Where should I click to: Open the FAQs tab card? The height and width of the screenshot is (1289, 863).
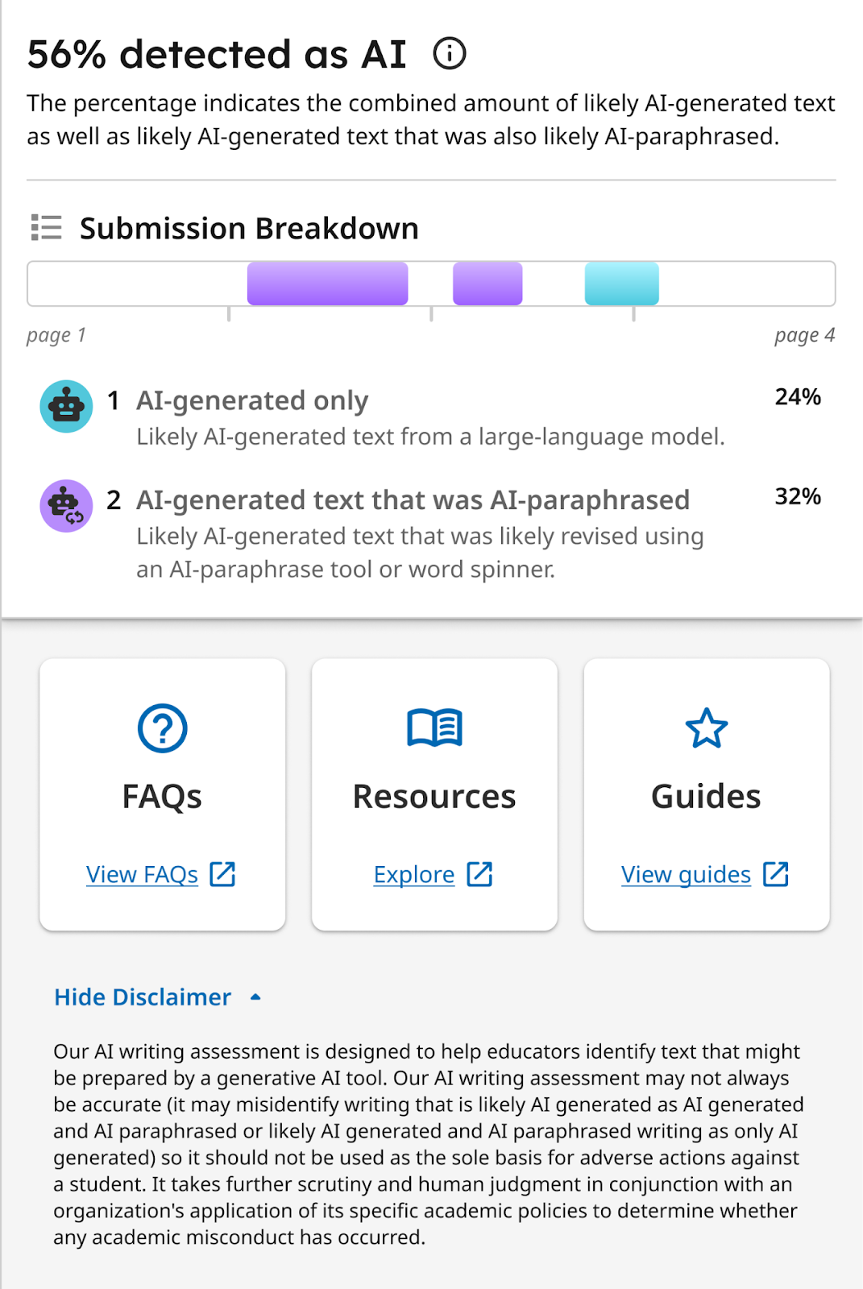coord(161,794)
